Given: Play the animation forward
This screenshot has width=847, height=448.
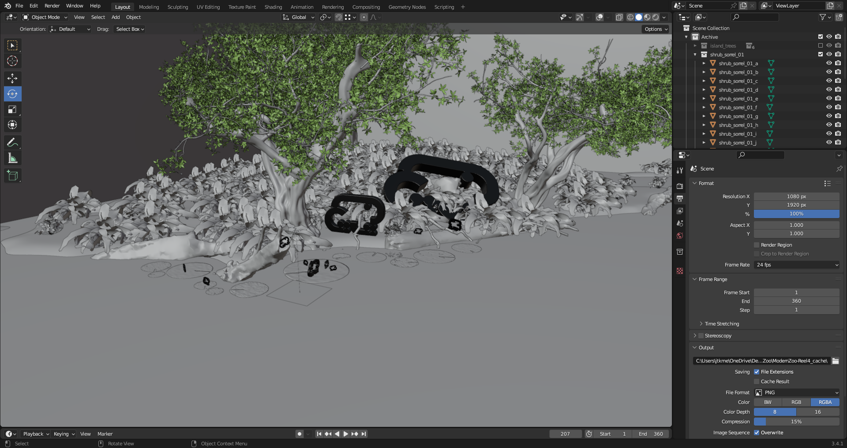Looking at the screenshot, I should click(346, 434).
